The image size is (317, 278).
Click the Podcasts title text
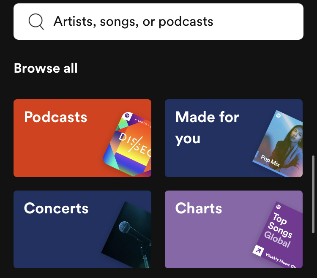(56, 117)
